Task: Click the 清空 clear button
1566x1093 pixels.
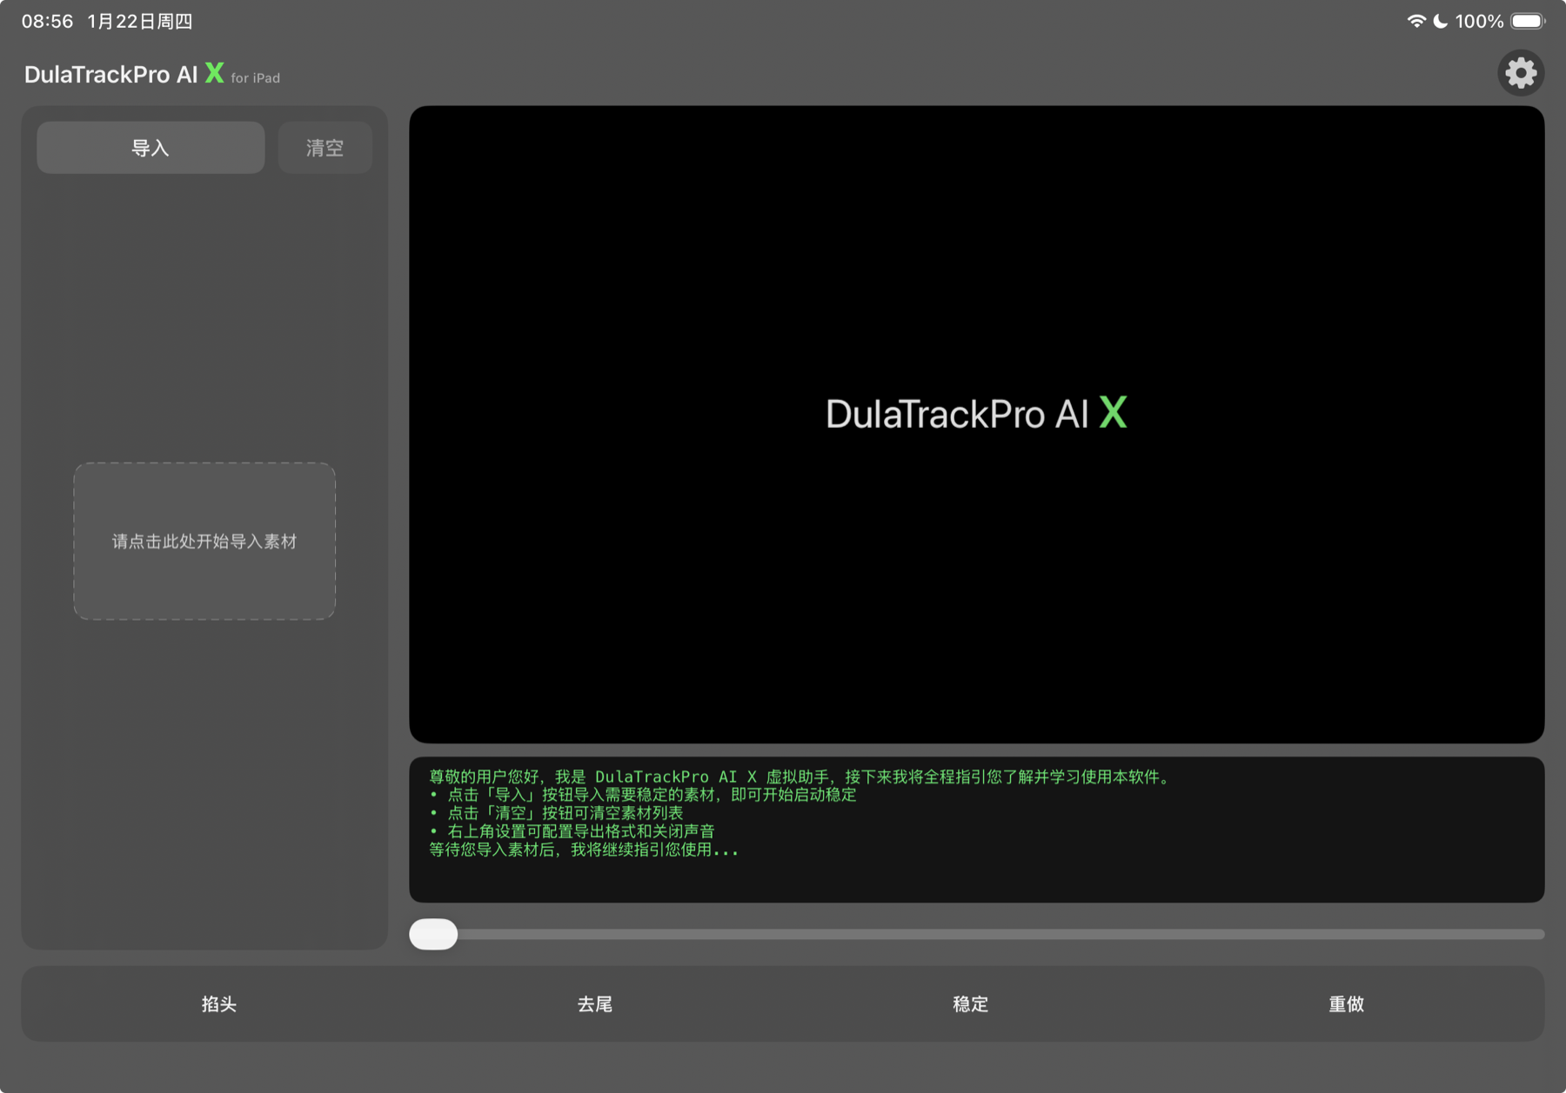Action: (x=325, y=147)
